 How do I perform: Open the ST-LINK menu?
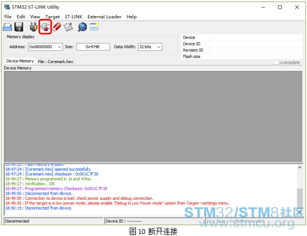click(x=73, y=17)
